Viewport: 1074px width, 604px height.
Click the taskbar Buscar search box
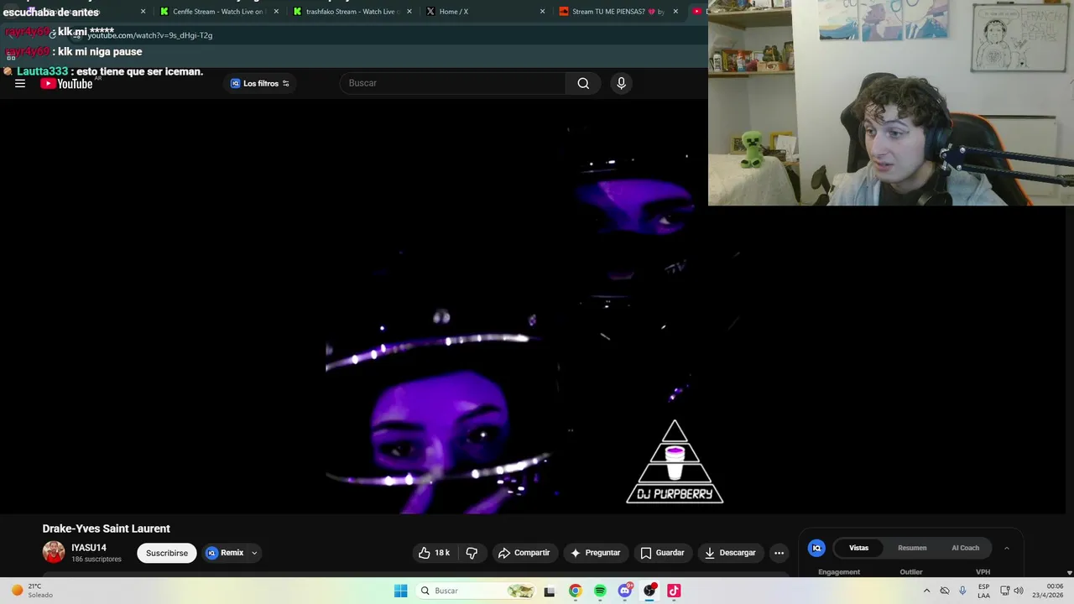(476, 591)
